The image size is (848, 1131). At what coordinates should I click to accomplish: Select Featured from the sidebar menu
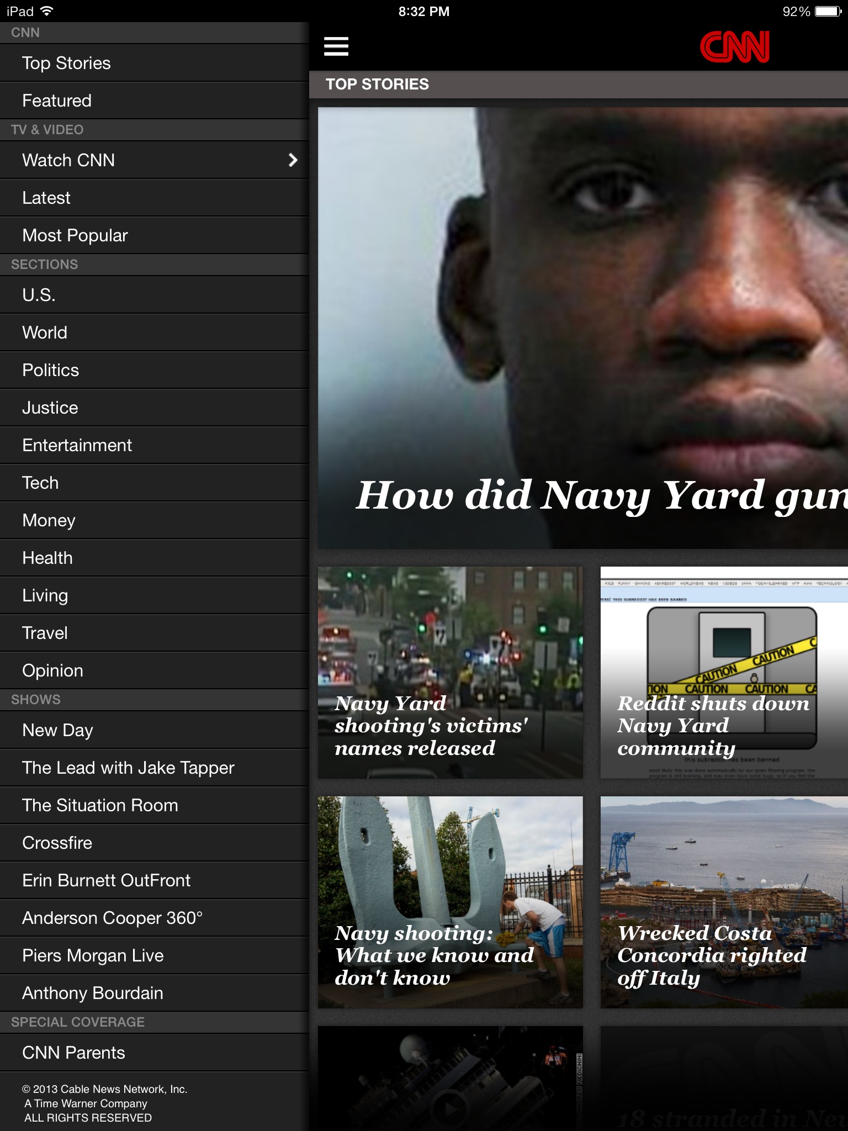[154, 101]
